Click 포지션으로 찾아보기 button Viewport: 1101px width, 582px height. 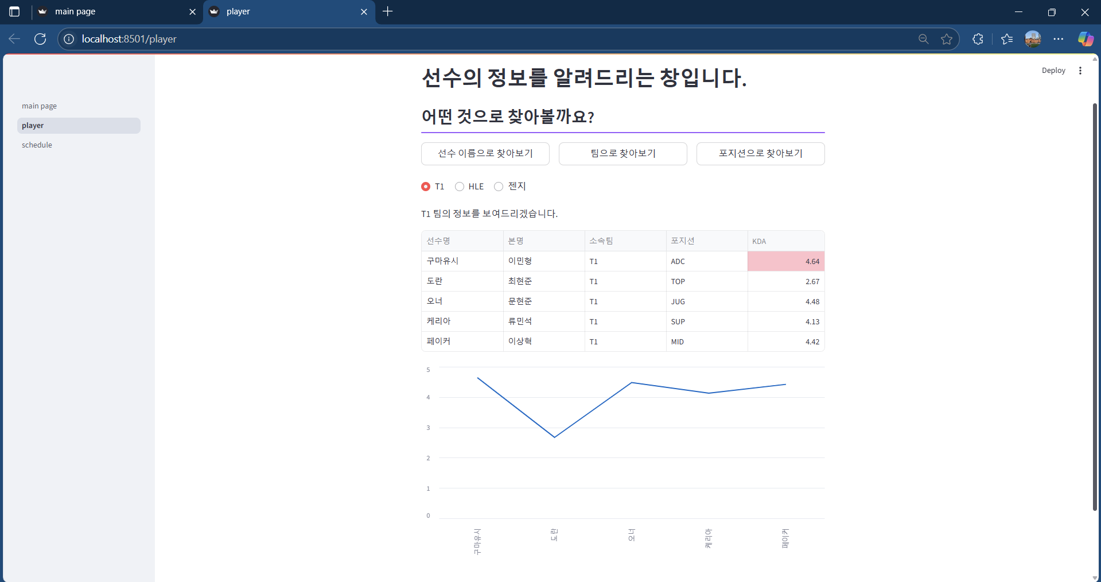(761, 154)
